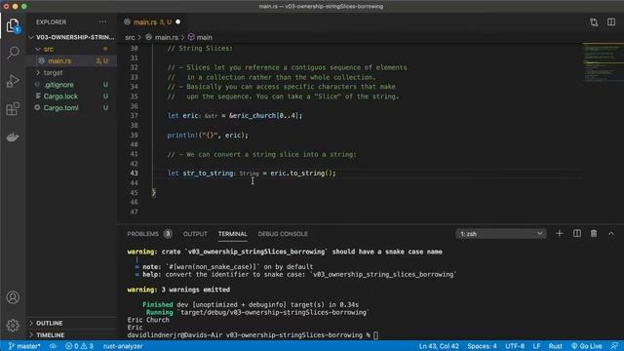Open the Extensions view icon
The height and width of the screenshot is (351, 624).
[x=13, y=108]
